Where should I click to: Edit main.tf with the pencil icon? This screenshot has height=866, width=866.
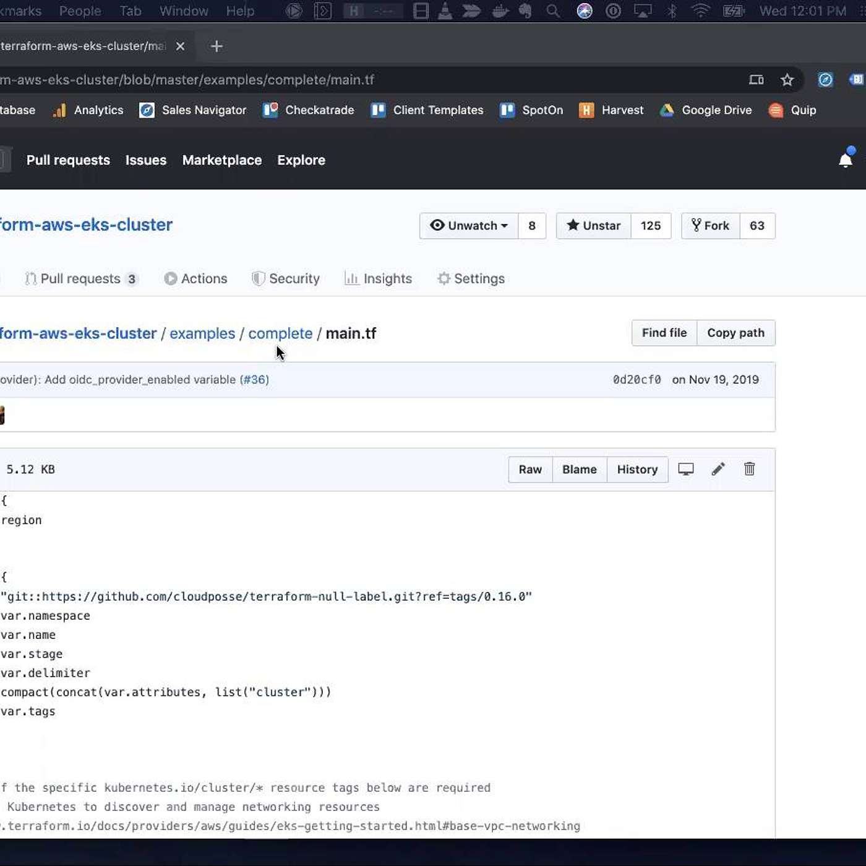[x=718, y=469]
